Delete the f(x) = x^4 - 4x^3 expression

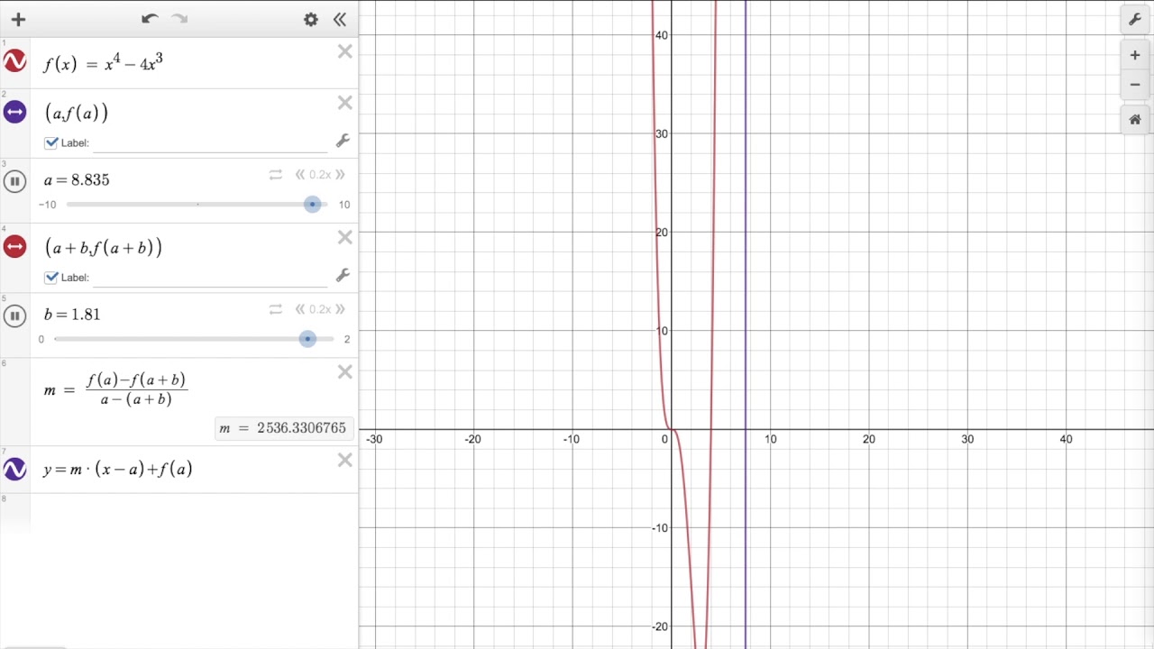[344, 51]
